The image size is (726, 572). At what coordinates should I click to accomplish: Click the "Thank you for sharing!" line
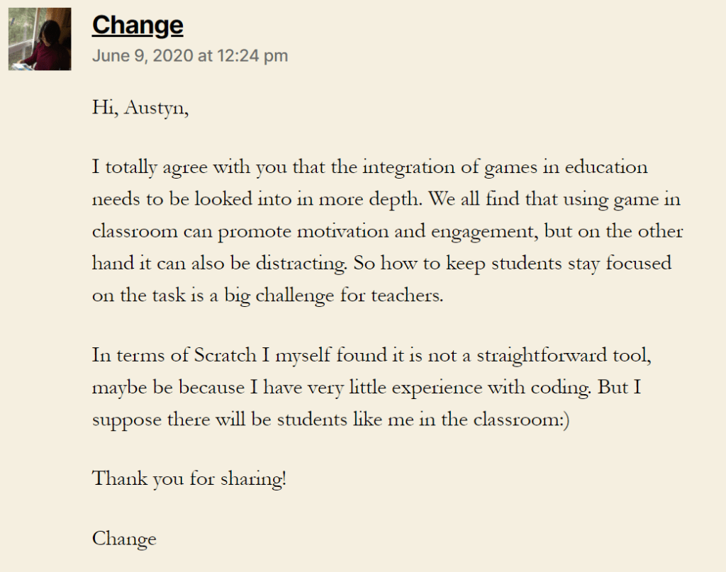click(189, 478)
